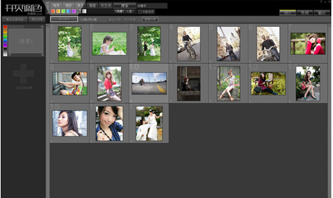Switch to the 输出 tab
Viewport: 333px width, 198px height.
(x=321, y=13)
